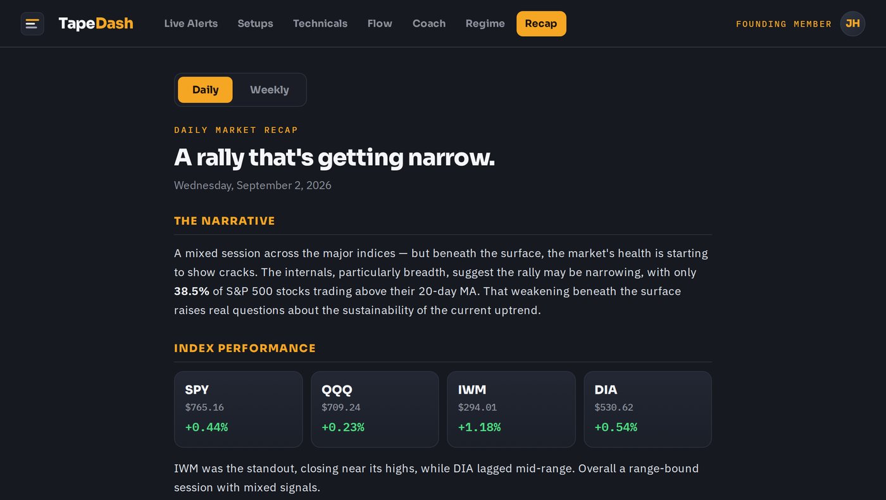The width and height of the screenshot is (886, 500).
Task: Click the headline 'A rally that's getting narrow.'
Action: 334,158
